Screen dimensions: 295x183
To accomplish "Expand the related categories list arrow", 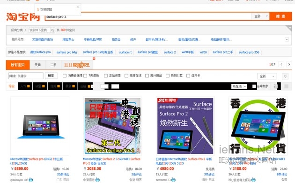I will coord(287,39).
